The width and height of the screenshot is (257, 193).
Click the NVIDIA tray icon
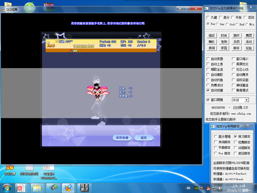(196, 188)
